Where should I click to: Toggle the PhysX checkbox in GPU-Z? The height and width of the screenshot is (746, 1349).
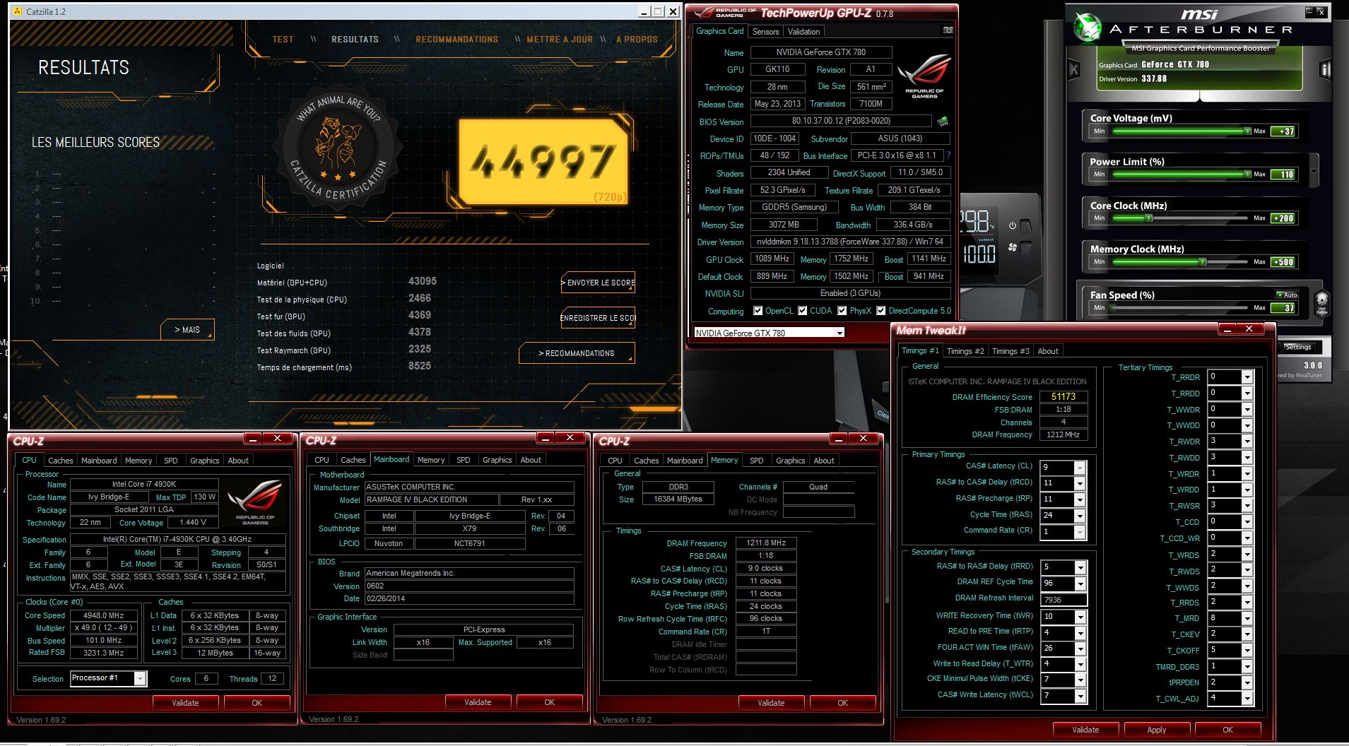pos(842,311)
